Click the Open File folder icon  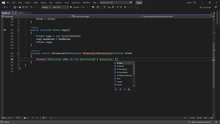point(20,7)
